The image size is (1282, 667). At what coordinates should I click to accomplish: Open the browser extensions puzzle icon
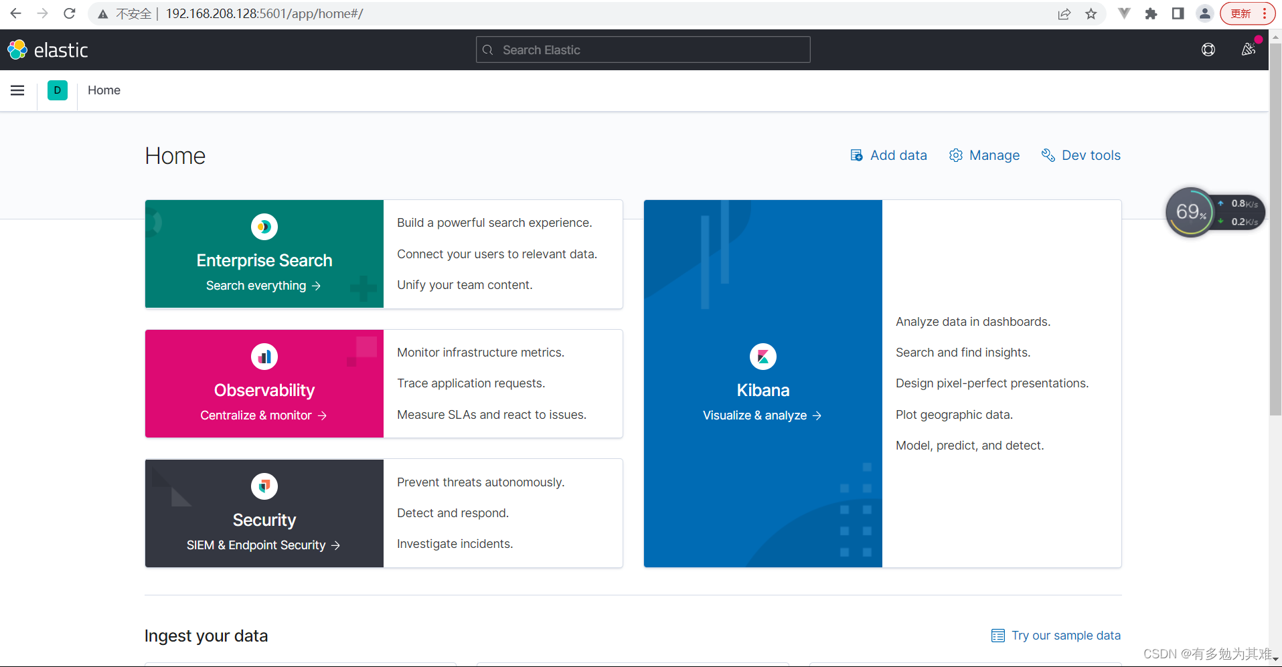pyautogui.click(x=1151, y=13)
